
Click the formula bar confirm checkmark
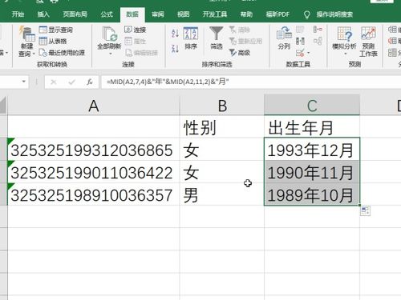click(x=71, y=82)
